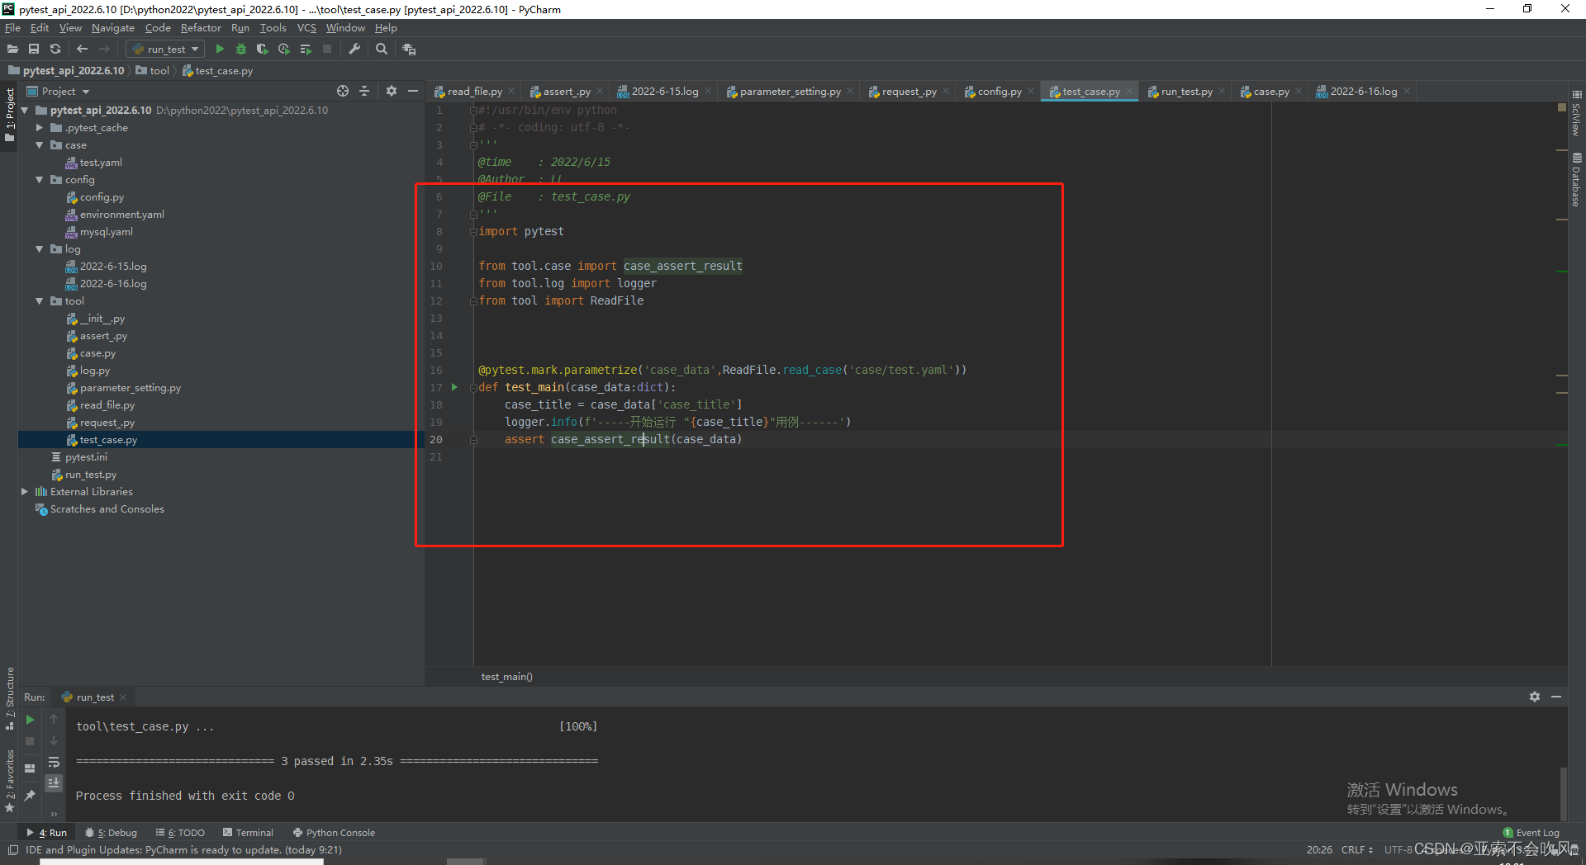The height and width of the screenshot is (865, 1586).
Task: Open the Database side panel
Action: click(1576, 179)
